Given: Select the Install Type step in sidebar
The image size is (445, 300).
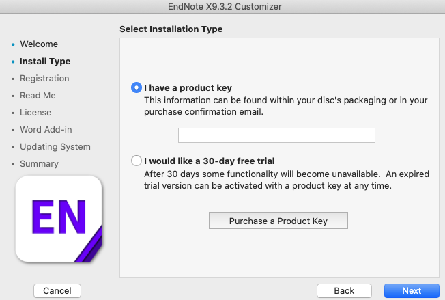Looking at the screenshot, I should pos(45,61).
